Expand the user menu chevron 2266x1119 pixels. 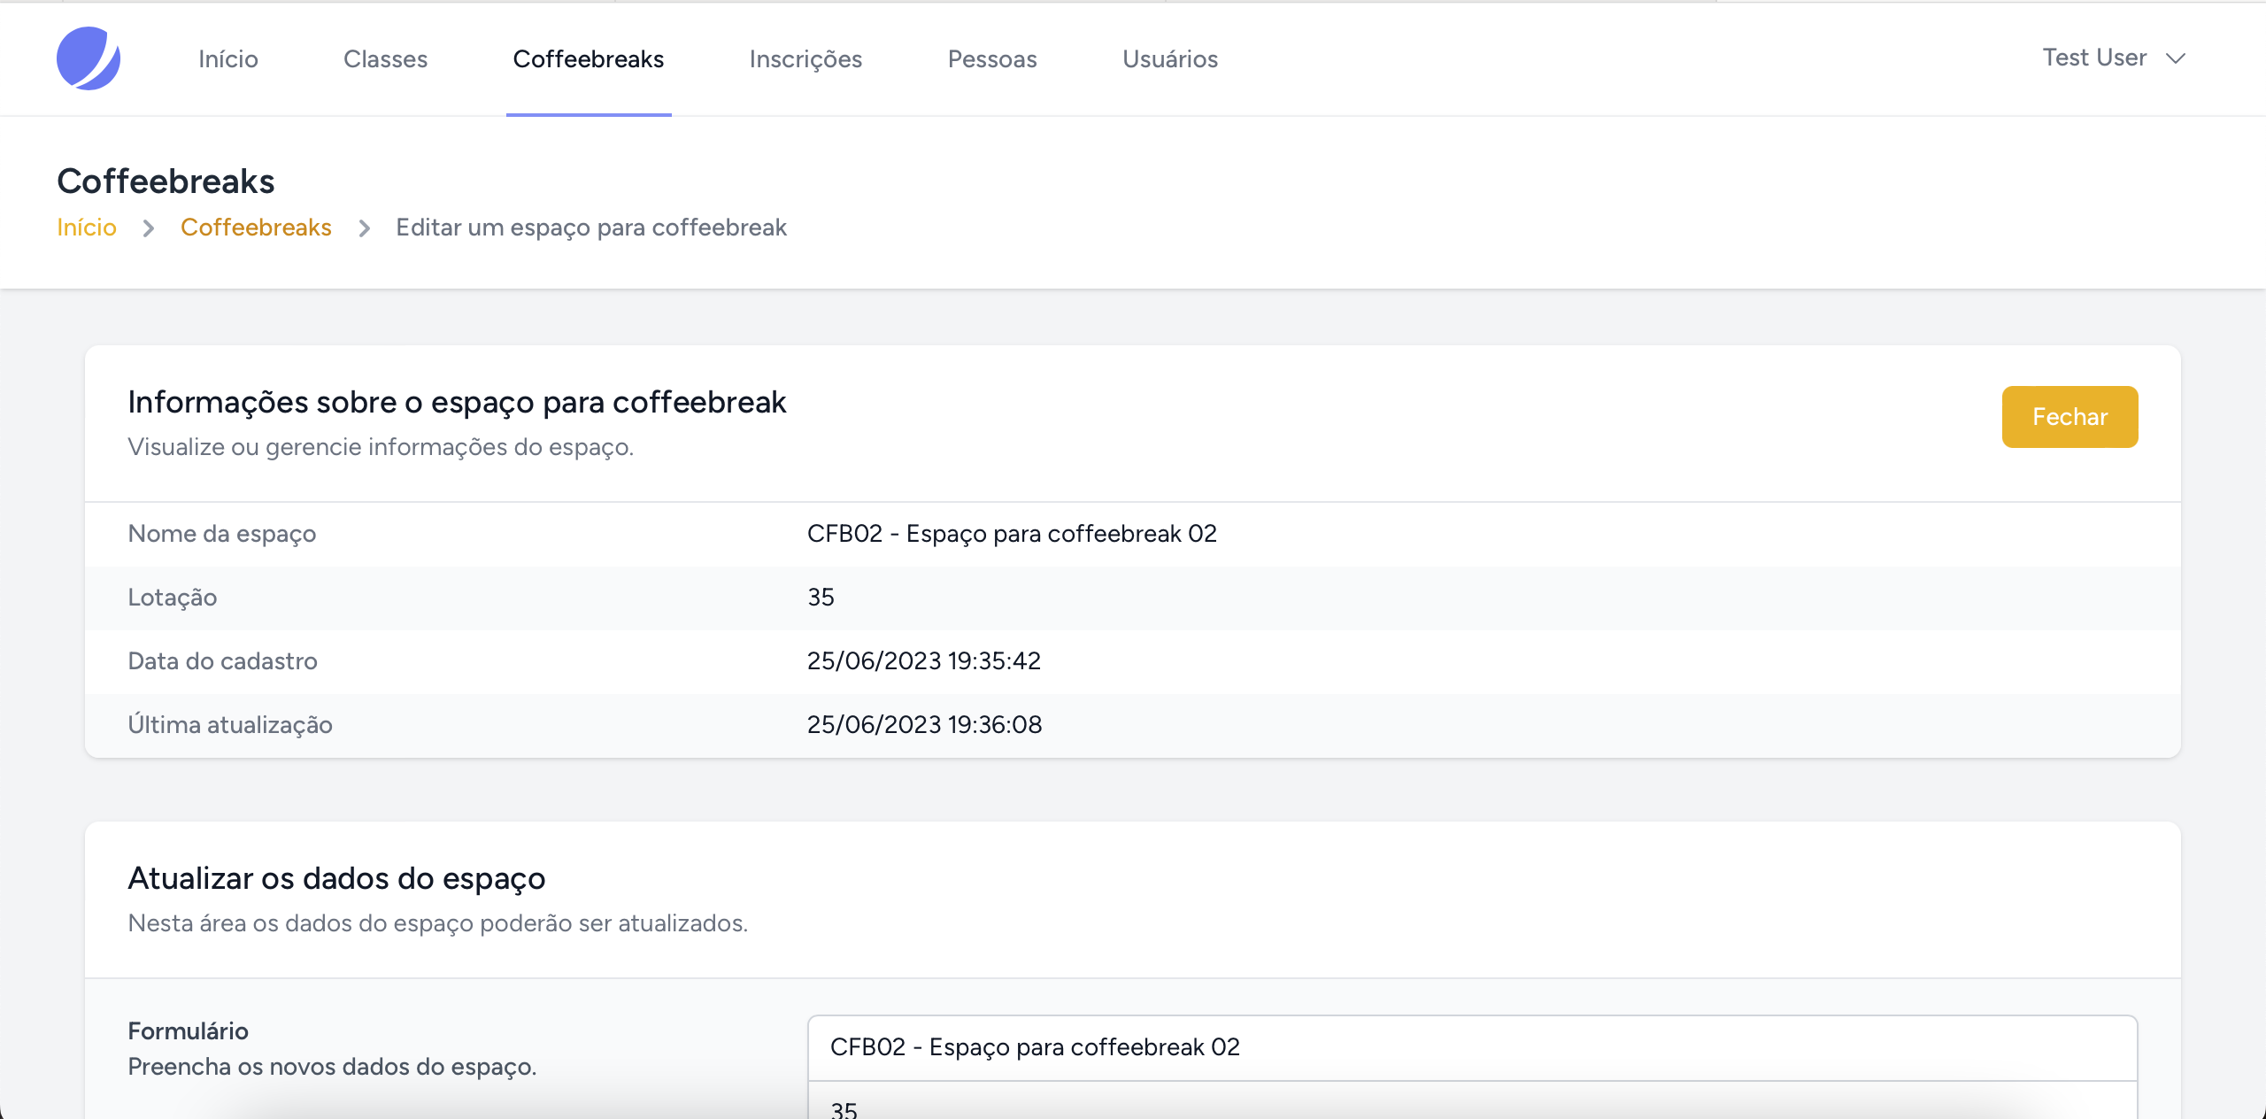(2177, 60)
